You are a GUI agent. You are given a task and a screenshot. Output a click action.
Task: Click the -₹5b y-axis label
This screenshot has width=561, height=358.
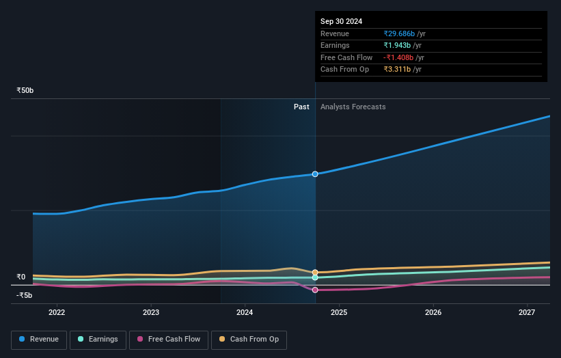25,295
